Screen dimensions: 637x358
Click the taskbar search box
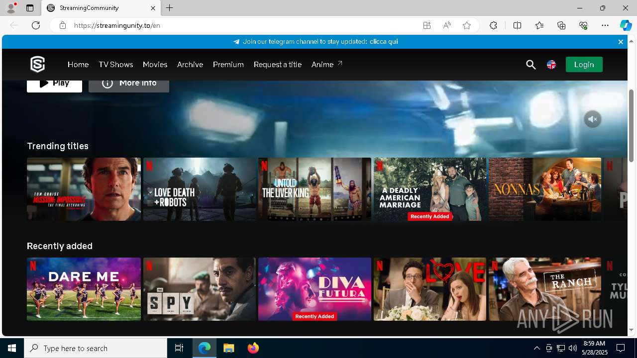point(96,348)
